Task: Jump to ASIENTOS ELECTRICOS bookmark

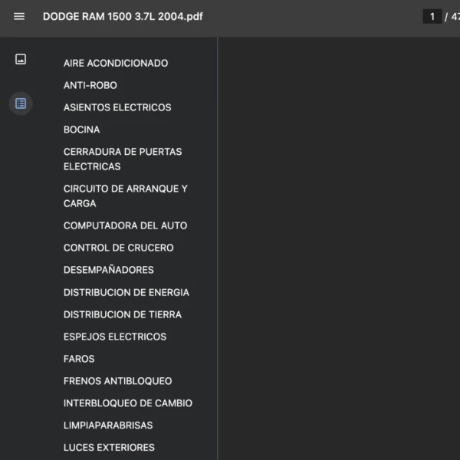Action: pos(117,107)
